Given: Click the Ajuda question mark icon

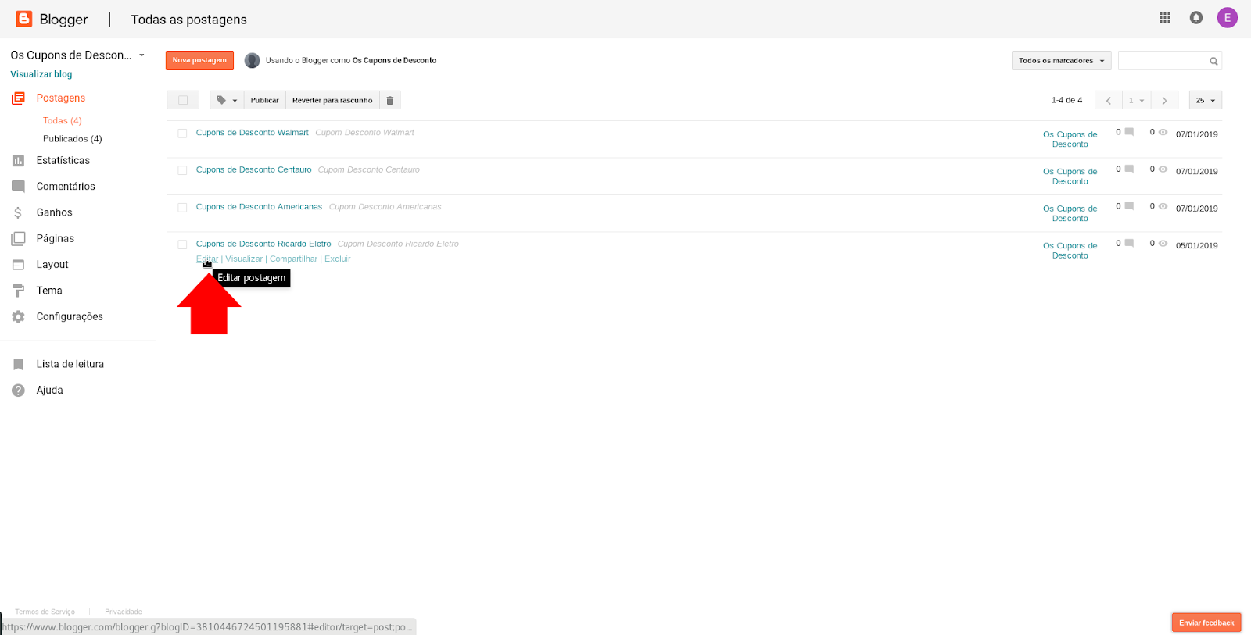Looking at the screenshot, I should [18, 390].
